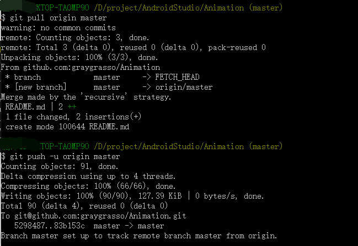Click the first yellow Animation path prompt
Viewport: 358px width, 246px height.
click(169, 8)
